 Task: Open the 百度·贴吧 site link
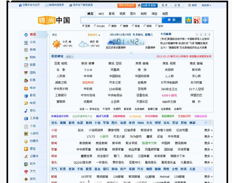61,64
